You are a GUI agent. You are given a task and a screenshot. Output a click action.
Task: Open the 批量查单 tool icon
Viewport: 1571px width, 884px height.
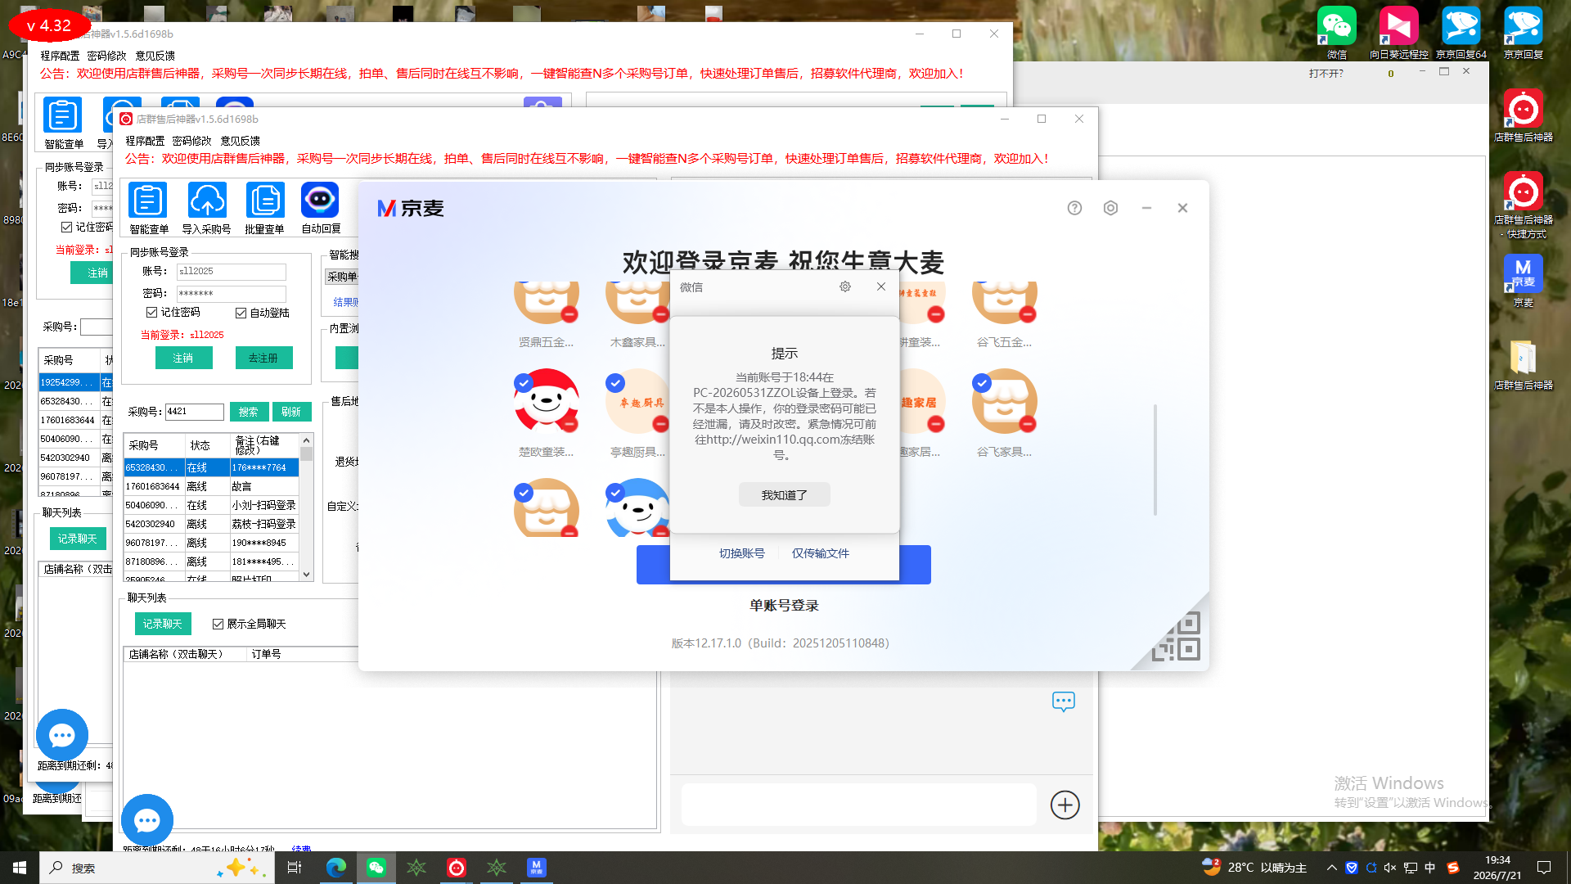pyautogui.click(x=265, y=201)
